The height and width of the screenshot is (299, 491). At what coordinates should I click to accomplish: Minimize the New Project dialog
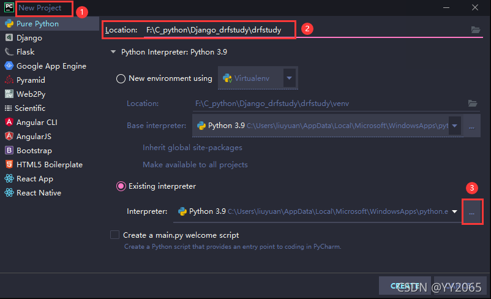[446, 7]
